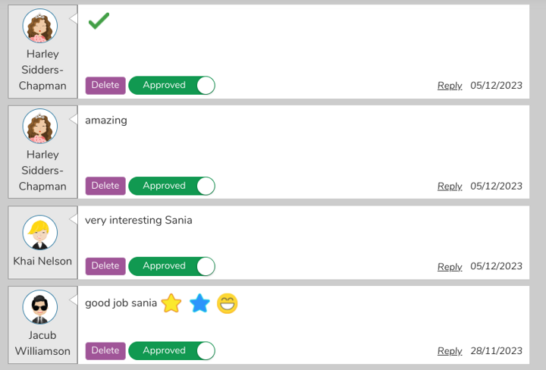Delete Khai Nelson's very interesting Sania comment
The image size is (546, 370).
tap(105, 266)
